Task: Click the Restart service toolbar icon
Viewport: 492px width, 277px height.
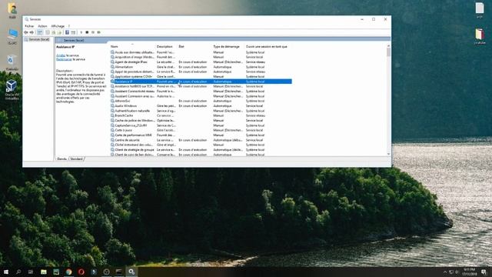Action: (99, 32)
